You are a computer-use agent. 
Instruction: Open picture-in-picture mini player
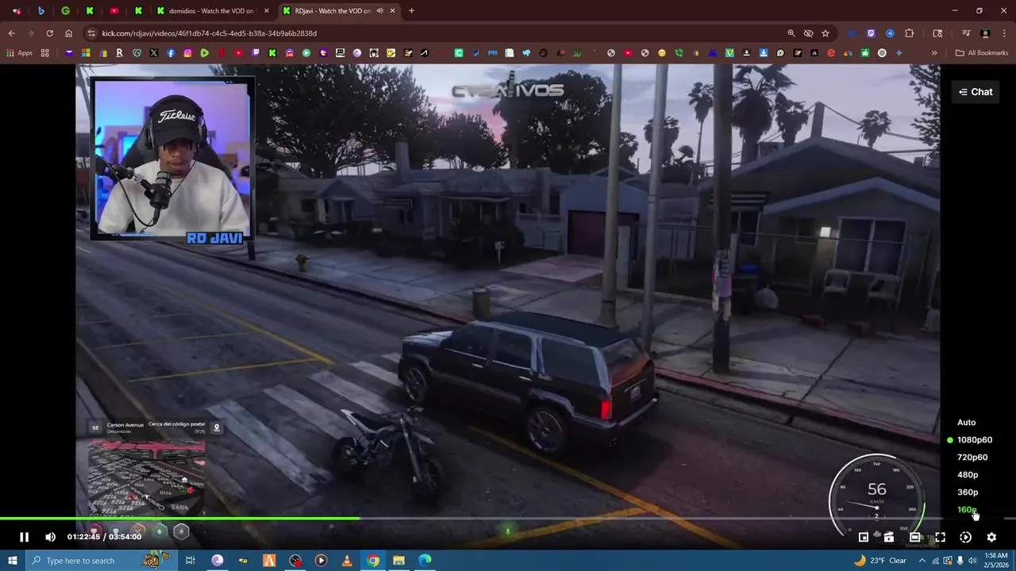click(863, 537)
